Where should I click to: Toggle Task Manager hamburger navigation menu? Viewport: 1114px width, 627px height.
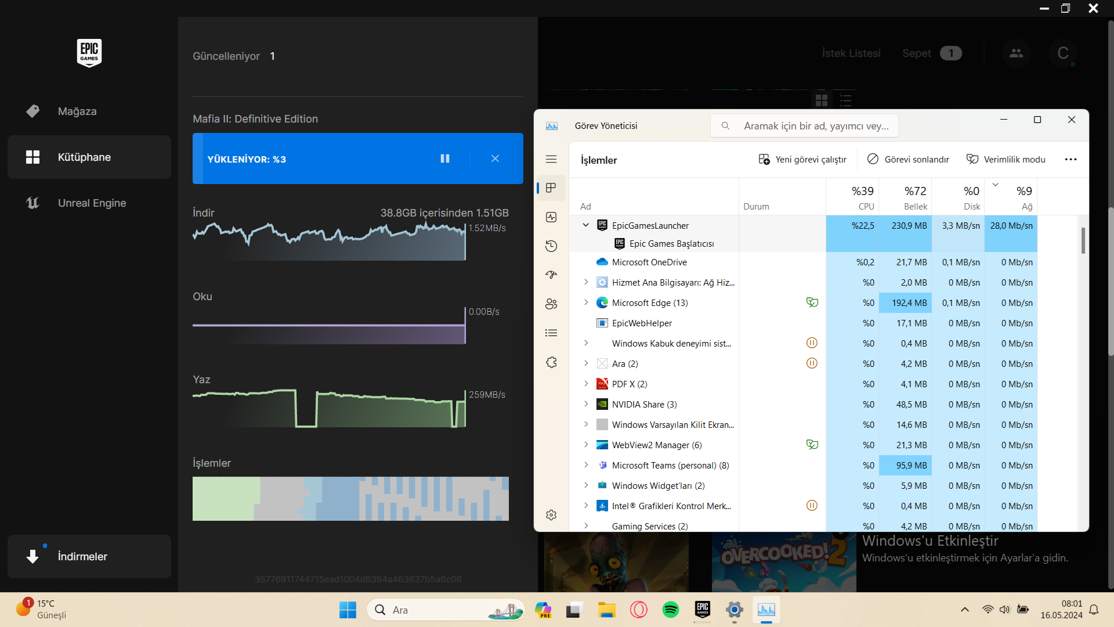click(x=551, y=159)
